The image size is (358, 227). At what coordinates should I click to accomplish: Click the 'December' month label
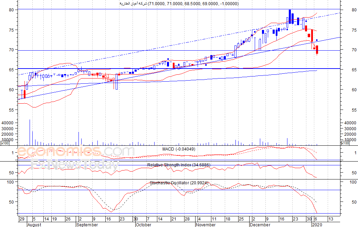point(260,225)
